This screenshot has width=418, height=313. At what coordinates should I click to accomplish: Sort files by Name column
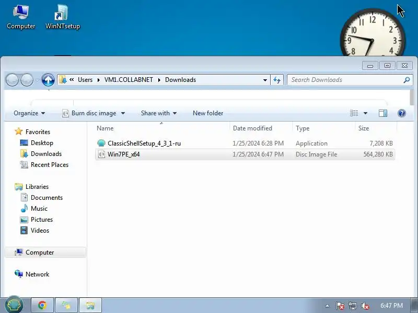pos(161,128)
